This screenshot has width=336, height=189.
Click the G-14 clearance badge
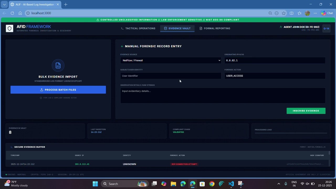(x=326, y=29)
